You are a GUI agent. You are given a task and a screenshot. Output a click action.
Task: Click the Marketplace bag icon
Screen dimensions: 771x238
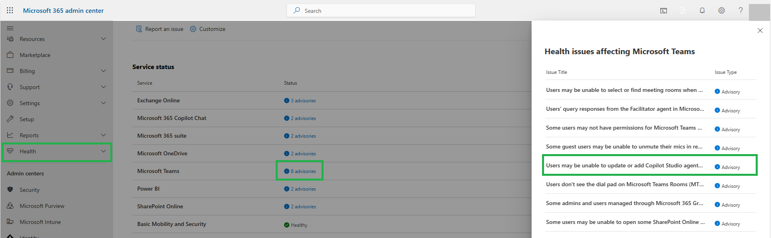pos(10,55)
